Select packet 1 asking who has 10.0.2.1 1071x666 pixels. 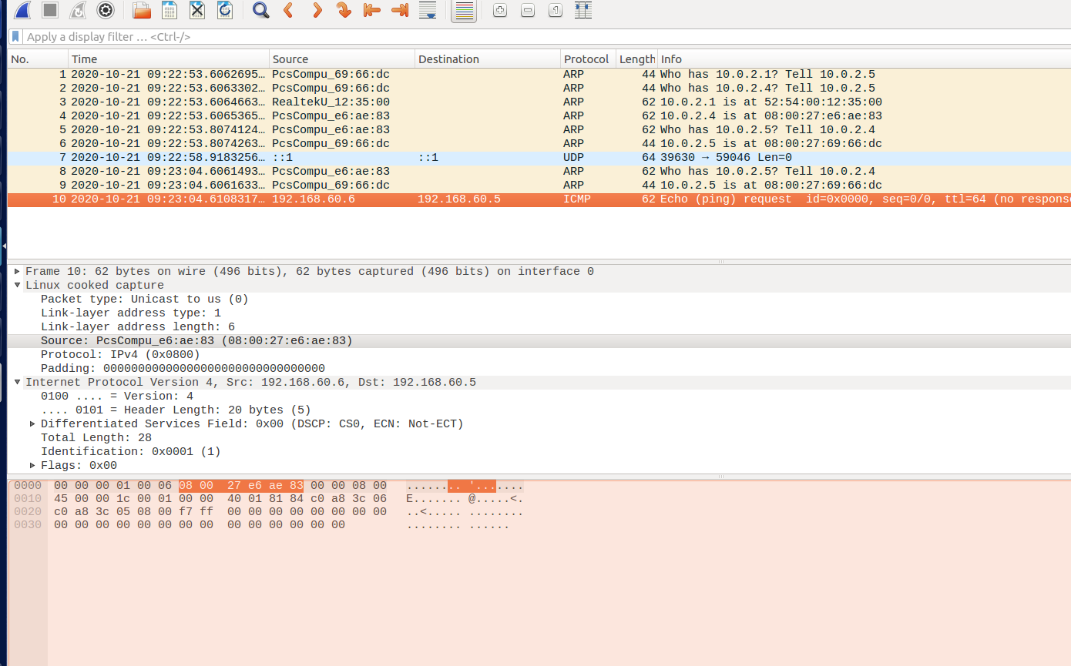(539, 75)
